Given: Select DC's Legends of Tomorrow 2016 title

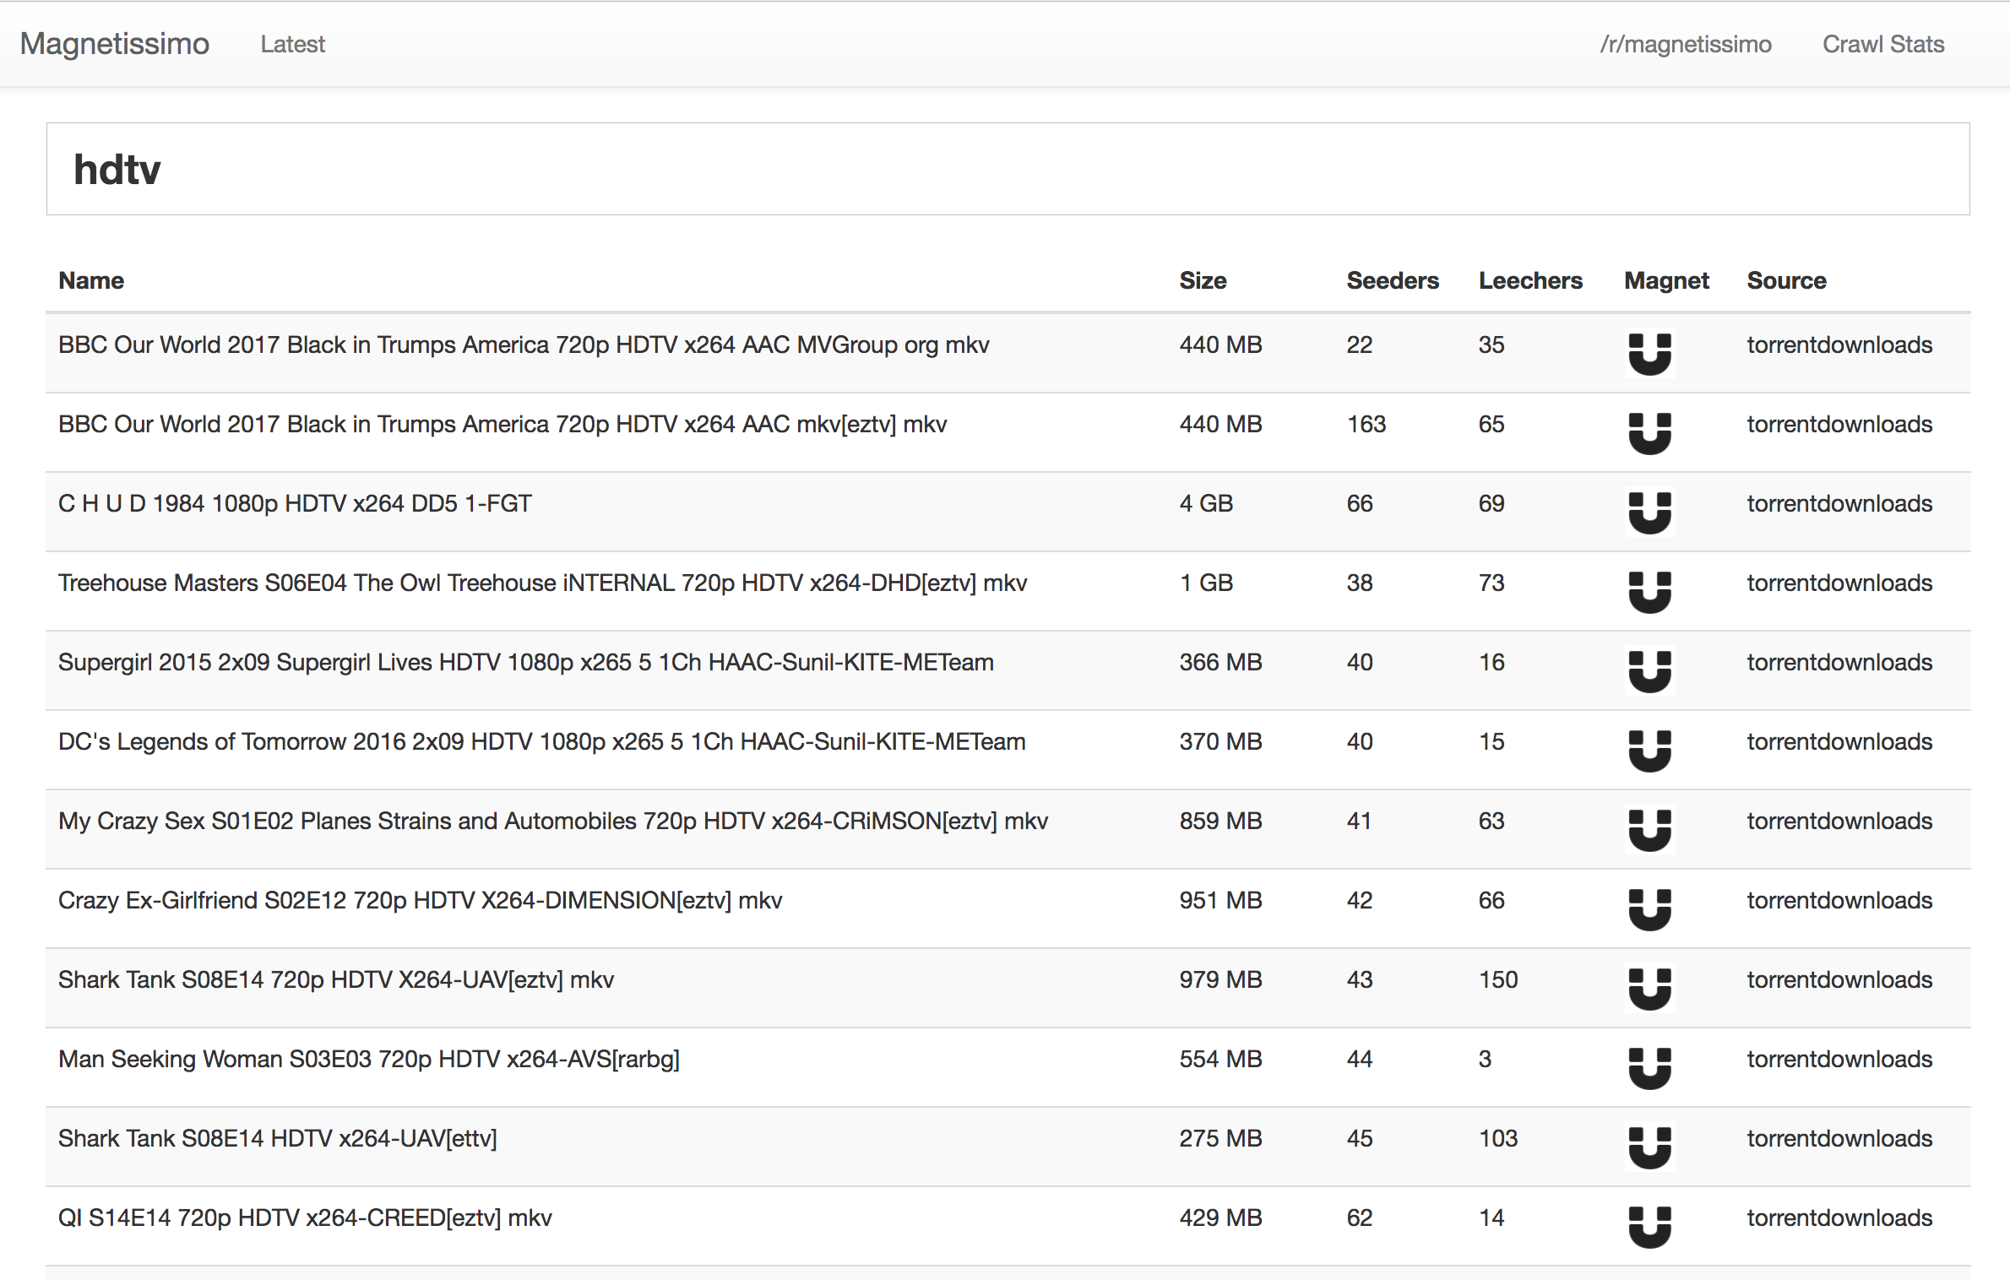Looking at the screenshot, I should [x=542, y=741].
